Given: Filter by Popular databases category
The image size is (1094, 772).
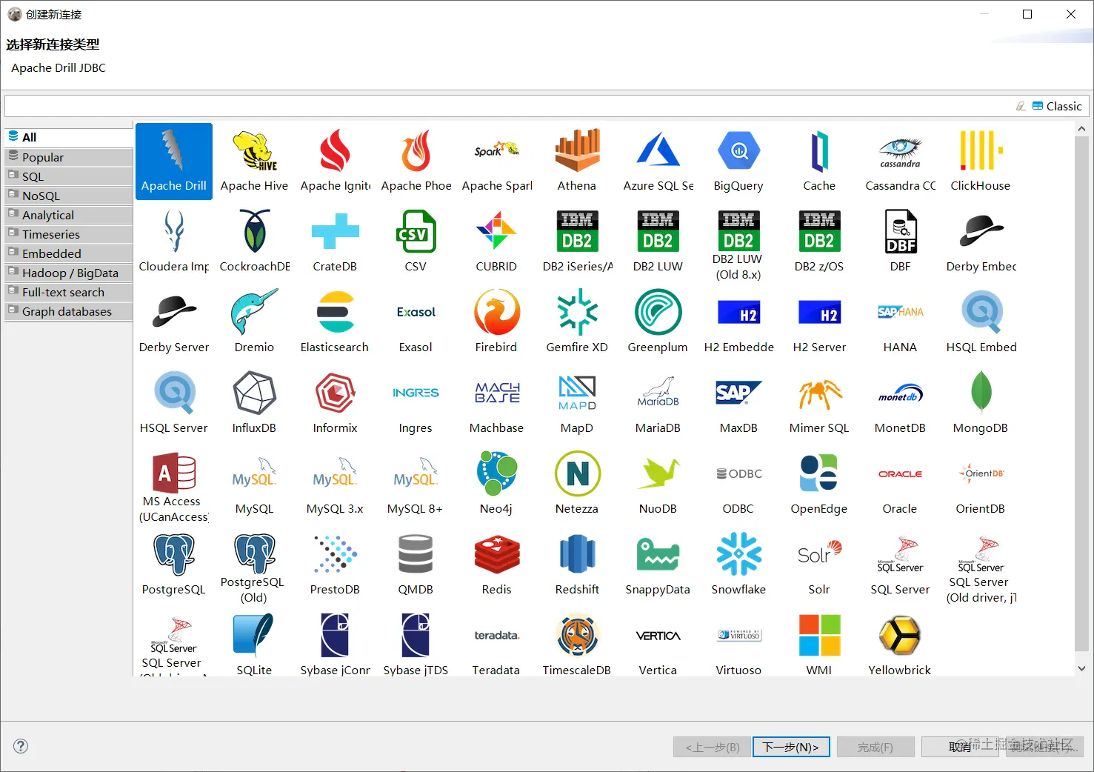Looking at the screenshot, I should [x=68, y=157].
